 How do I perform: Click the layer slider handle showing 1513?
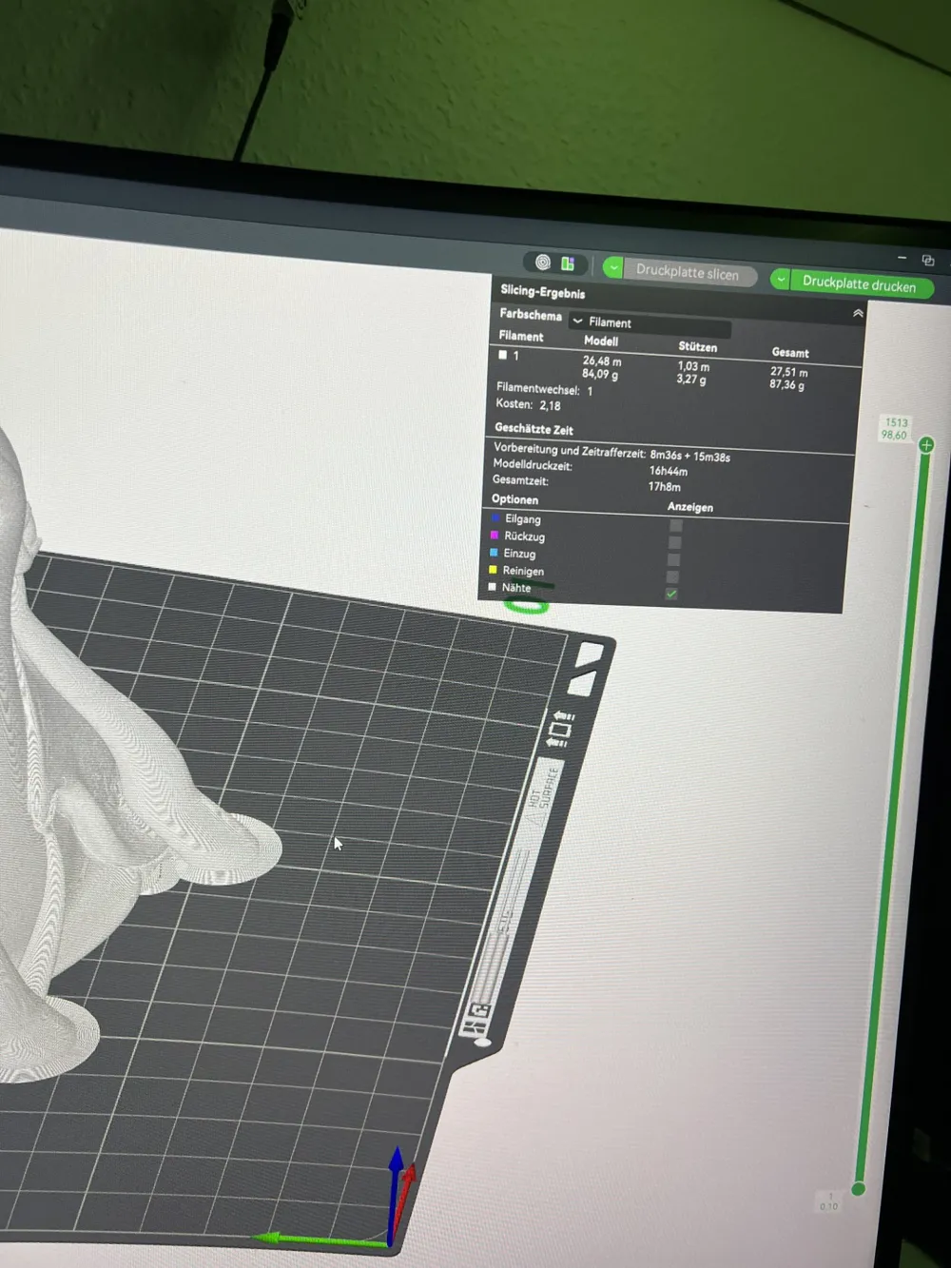[896, 428]
